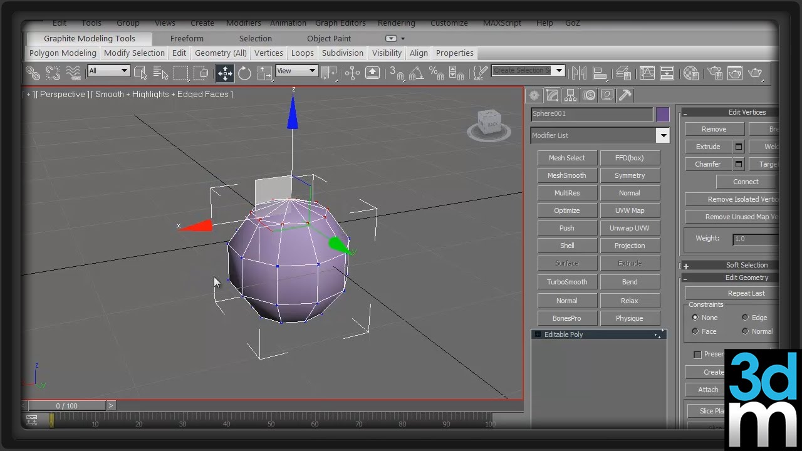The image size is (802, 451).
Task: Apply the TurboSmooth modifier button
Action: point(567,282)
